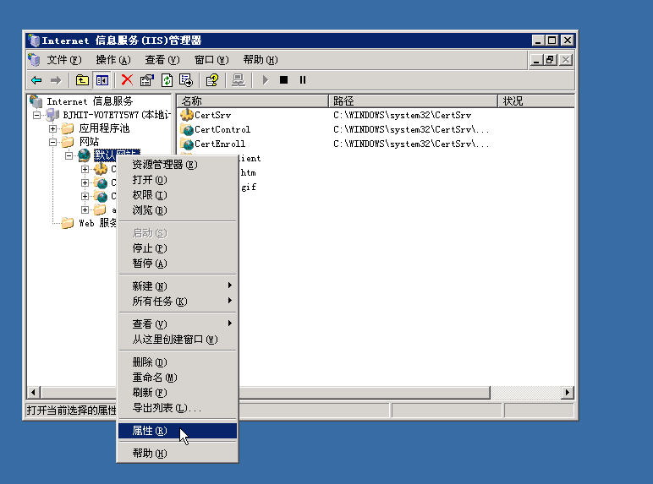Select the Internet 信息服务 root node

[90, 101]
